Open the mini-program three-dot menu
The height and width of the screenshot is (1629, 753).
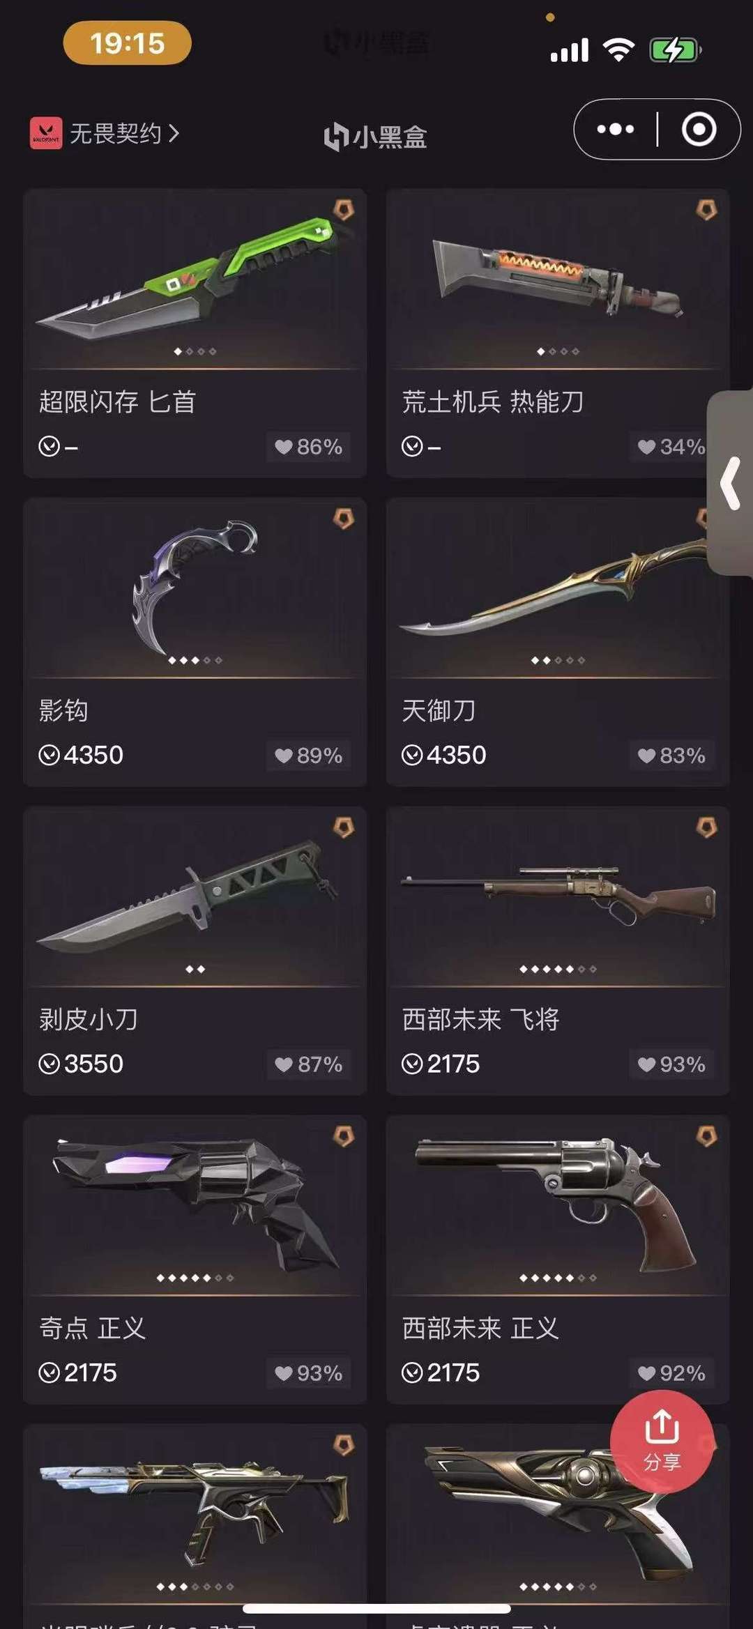click(616, 129)
